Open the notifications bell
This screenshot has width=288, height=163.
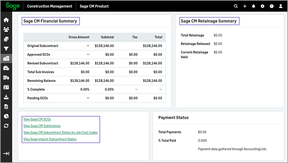tap(253, 6)
